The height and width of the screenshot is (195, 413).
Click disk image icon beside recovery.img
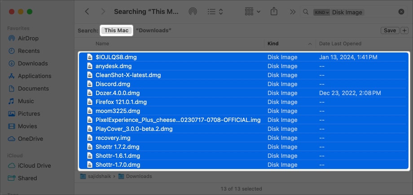[90, 138]
